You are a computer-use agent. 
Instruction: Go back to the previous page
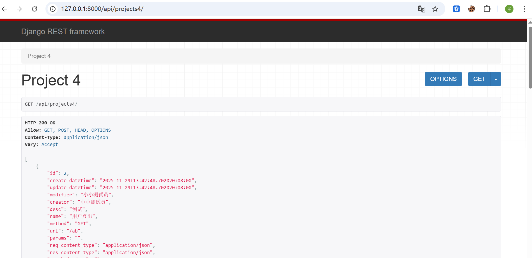click(x=4, y=9)
